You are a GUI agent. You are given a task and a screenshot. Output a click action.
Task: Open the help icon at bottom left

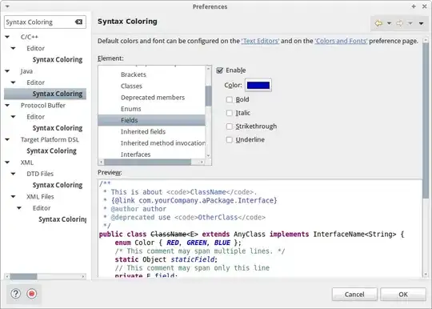pyautogui.click(x=16, y=294)
